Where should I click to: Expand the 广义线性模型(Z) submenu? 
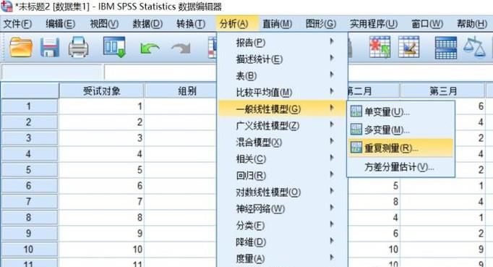coord(283,126)
